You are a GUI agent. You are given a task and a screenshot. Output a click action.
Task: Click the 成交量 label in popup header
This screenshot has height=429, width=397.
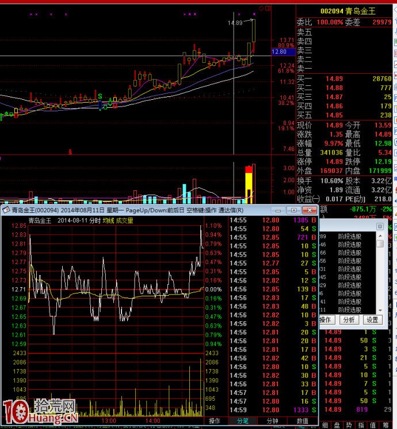[x=124, y=220]
